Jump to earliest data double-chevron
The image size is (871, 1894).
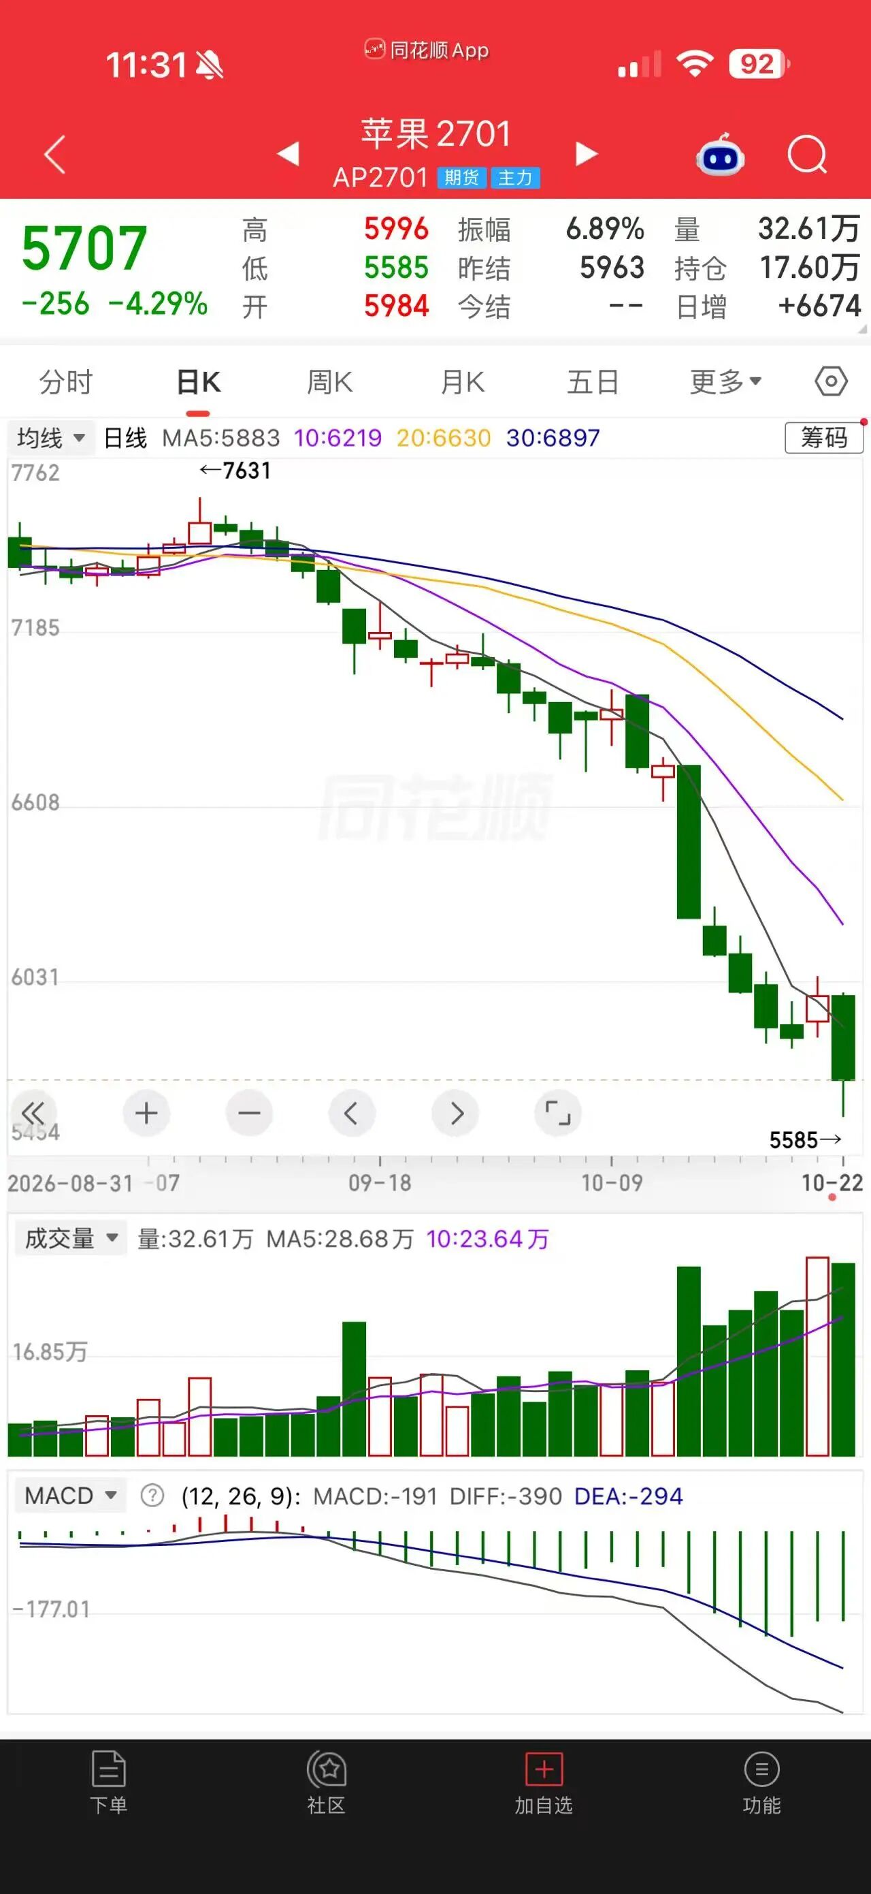click(33, 1112)
